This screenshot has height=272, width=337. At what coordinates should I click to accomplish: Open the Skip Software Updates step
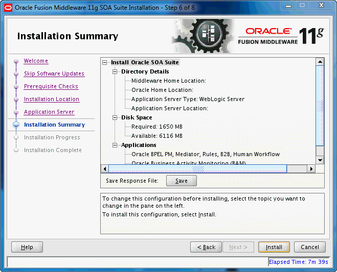tap(54, 73)
